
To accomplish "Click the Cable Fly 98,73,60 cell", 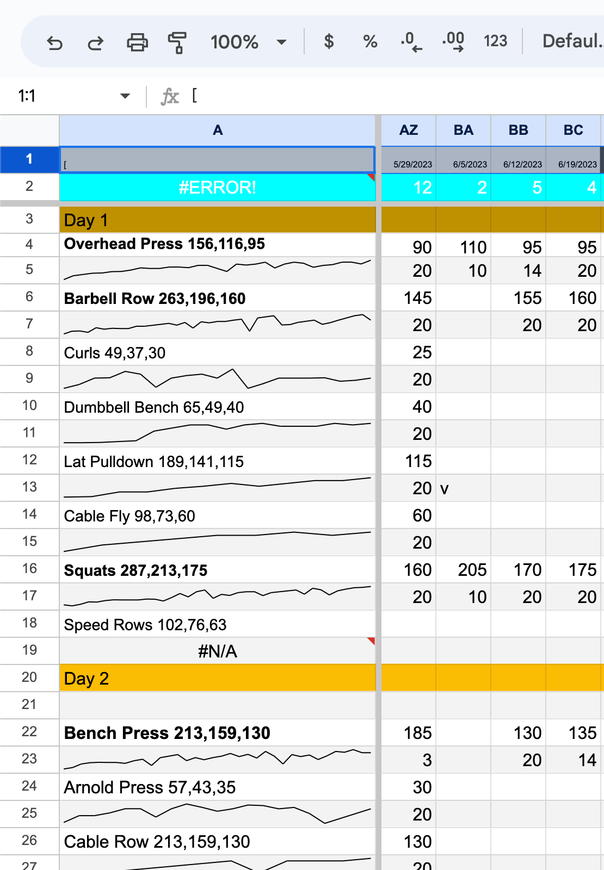I will click(x=217, y=515).
